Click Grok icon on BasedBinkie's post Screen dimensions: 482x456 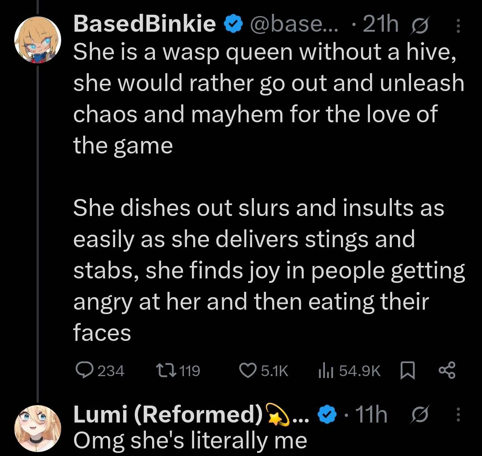point(420,25)
